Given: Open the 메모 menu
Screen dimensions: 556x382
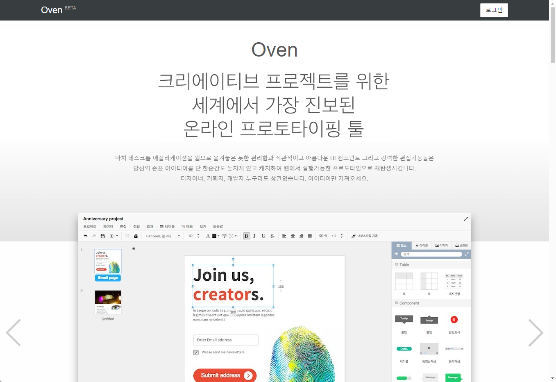Looking at the screenshot, I should coord(187,227).
